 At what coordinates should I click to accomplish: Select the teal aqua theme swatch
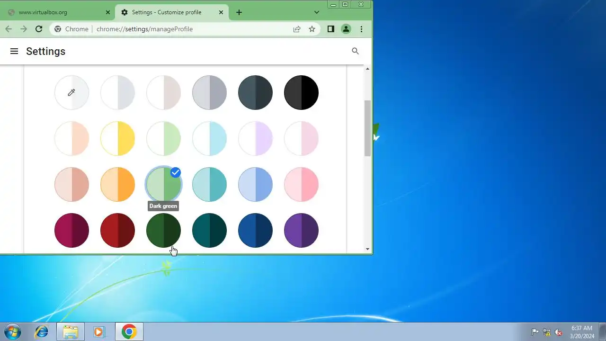coord(209,184)
